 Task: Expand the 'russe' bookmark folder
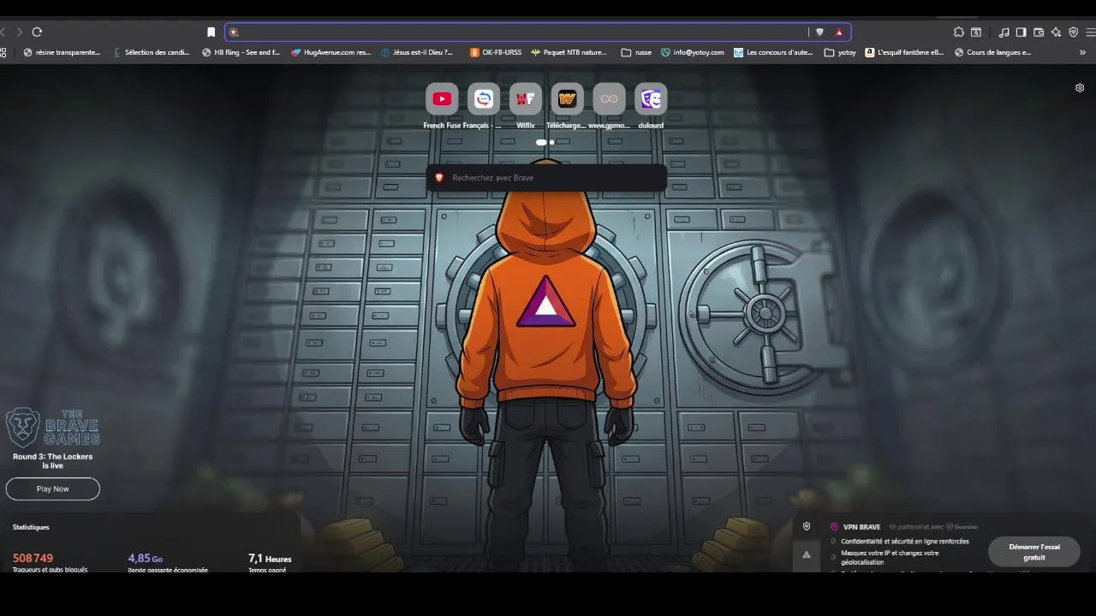tap(636, 52)
